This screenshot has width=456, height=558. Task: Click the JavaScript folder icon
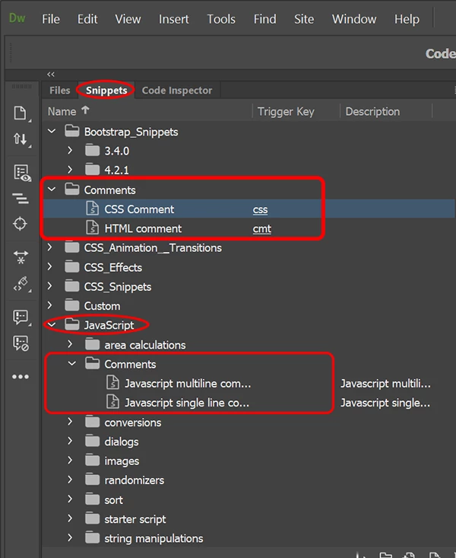(x=72, y=324)
